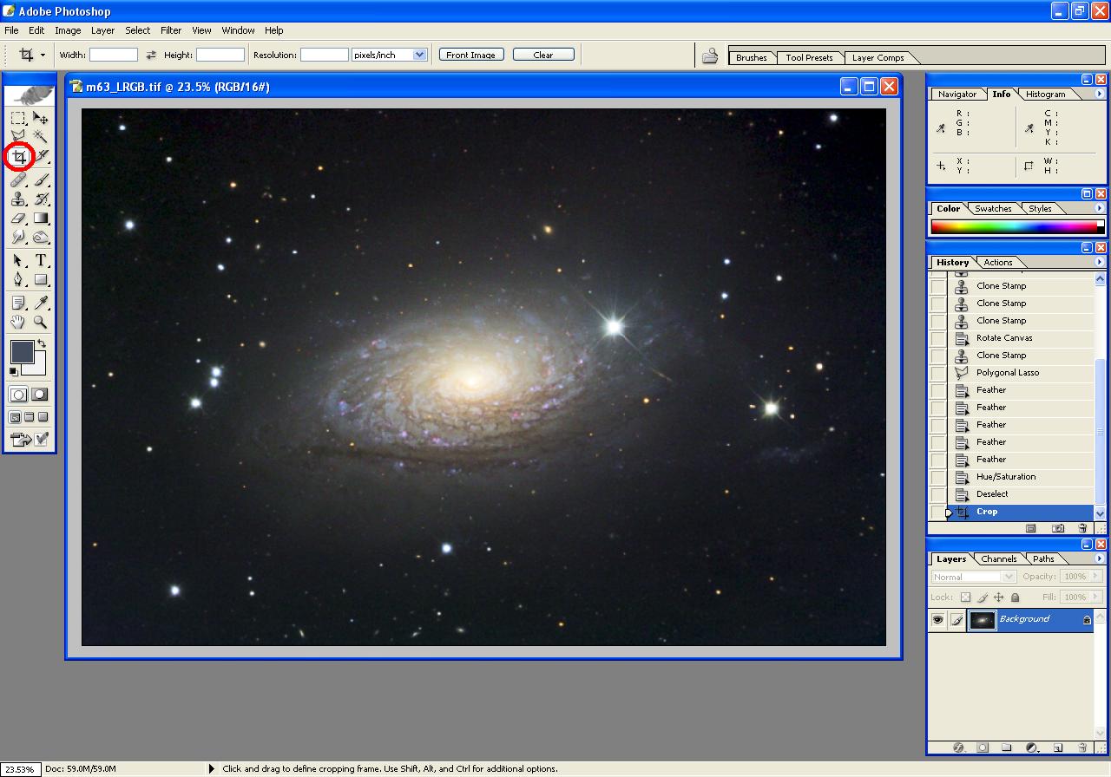1111x777 pixels.
Task: Open the resolution units pixels/inch dropdown
Action: coord(420,55)
